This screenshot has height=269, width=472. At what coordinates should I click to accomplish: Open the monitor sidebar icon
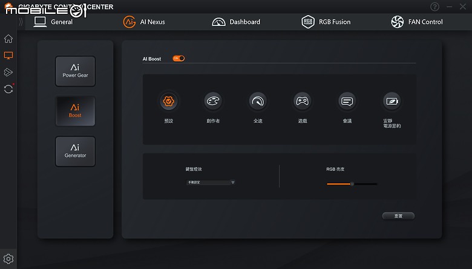click(8, 55)
